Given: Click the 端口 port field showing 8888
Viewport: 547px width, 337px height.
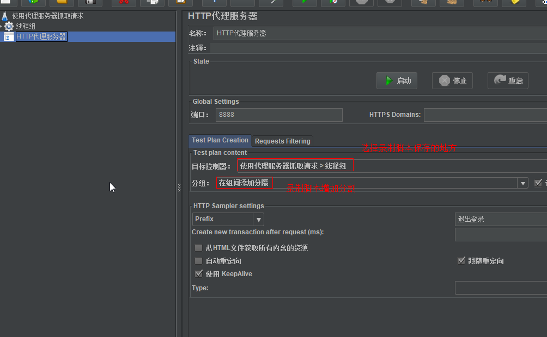Looking at the screenshot, I should 279,115.
